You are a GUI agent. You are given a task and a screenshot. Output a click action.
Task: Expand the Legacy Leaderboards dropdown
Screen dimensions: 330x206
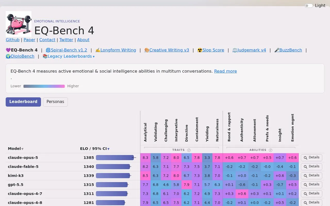point(69,56)
